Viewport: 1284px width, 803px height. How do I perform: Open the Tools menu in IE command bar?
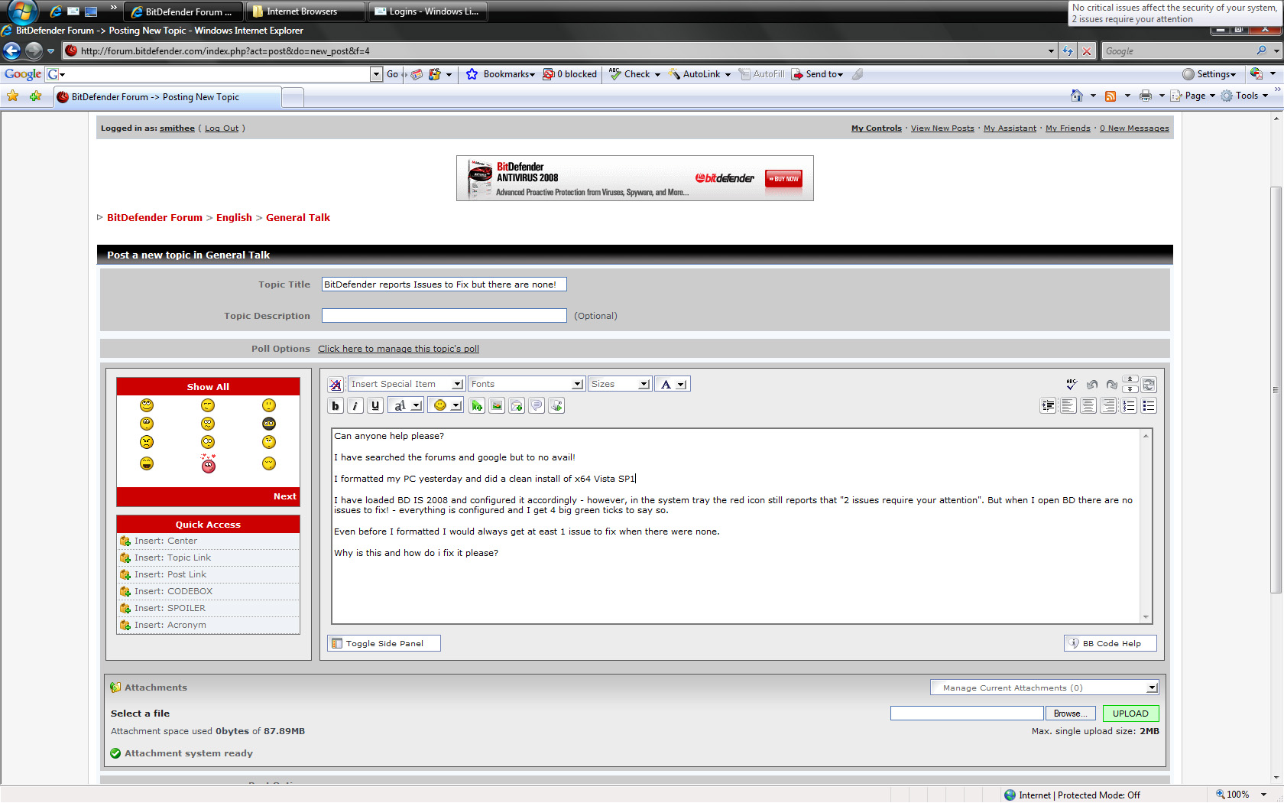tap(1245, 96)
